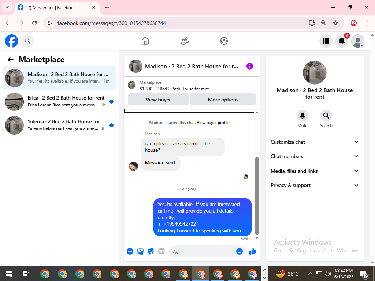This screenshot has height=281, width=375.
Task: Click the blue sent message bubble
Action: [x=202, y=217]
